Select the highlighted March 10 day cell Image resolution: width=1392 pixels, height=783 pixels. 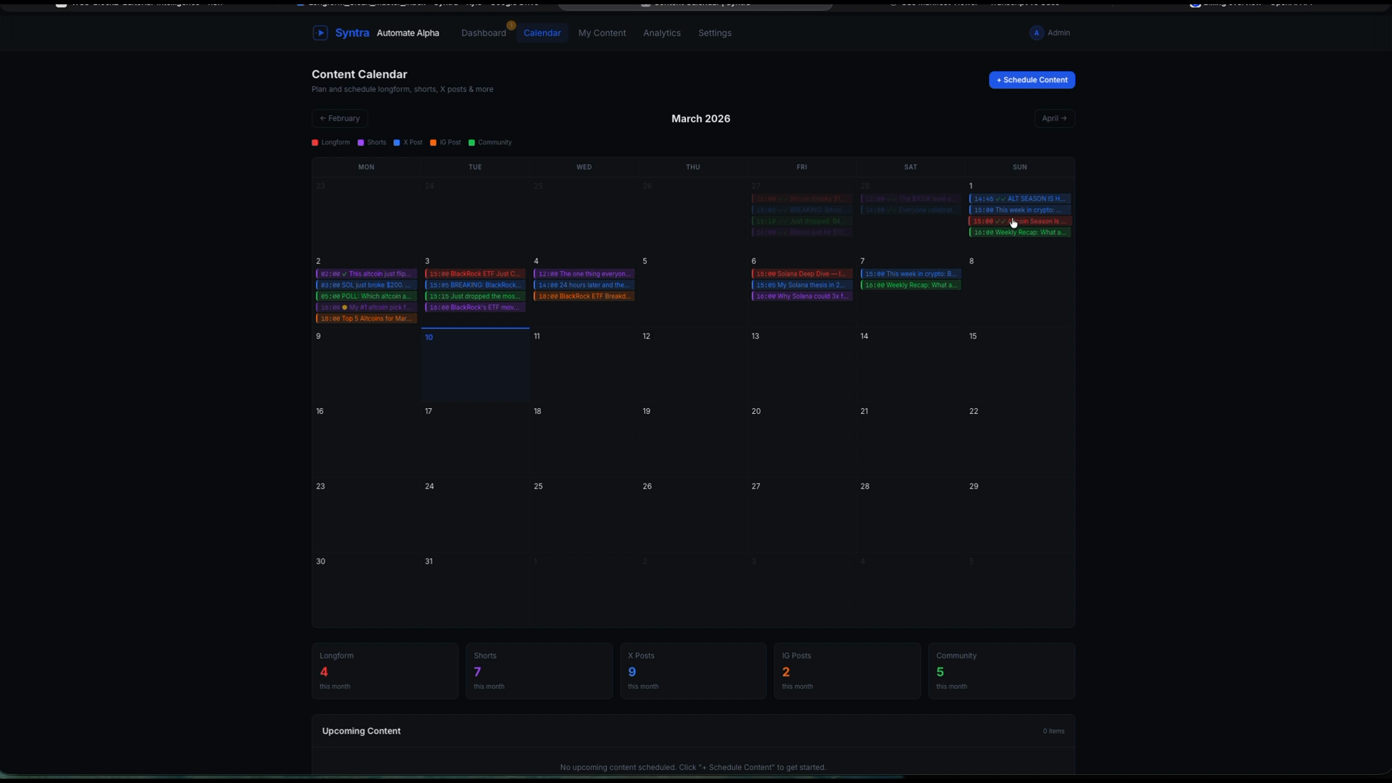475,365
